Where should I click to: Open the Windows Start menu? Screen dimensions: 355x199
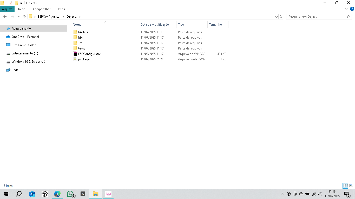click(x=6, y=194)
